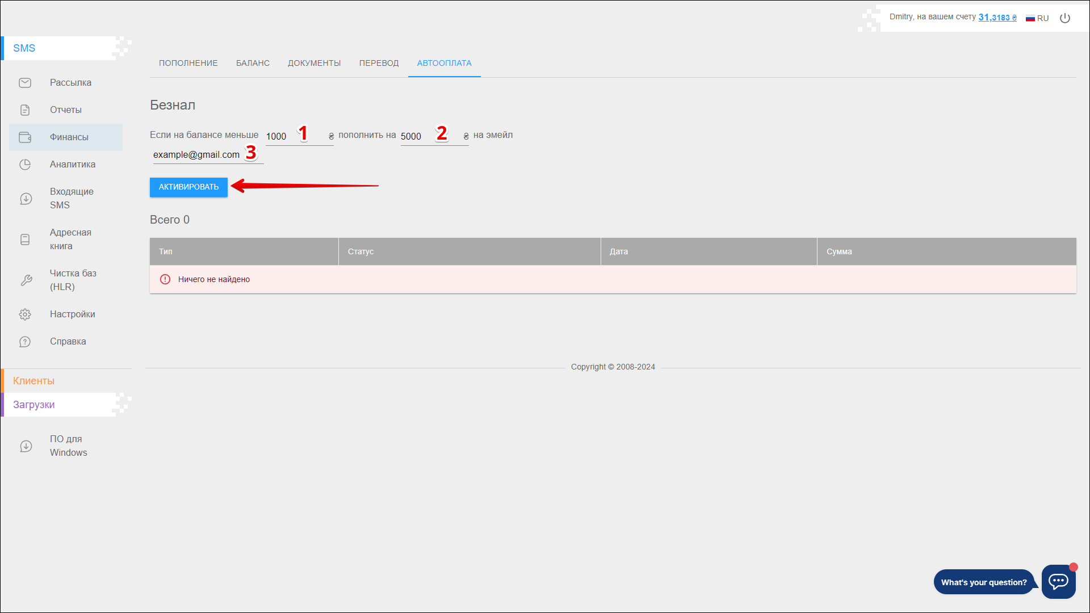
Task: Open the Отчеты document icon
Action: pyautogui.click(x=25, y=110)
